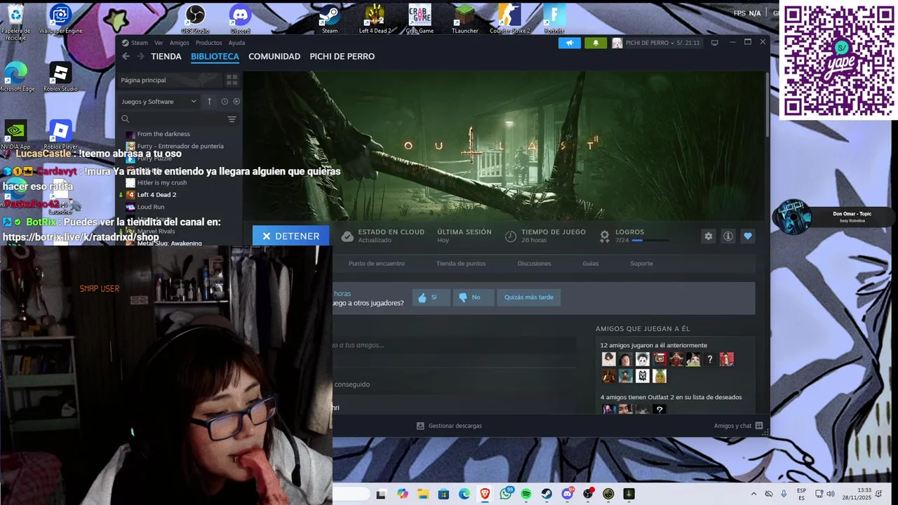Open Productos menu

pos(209,43)
